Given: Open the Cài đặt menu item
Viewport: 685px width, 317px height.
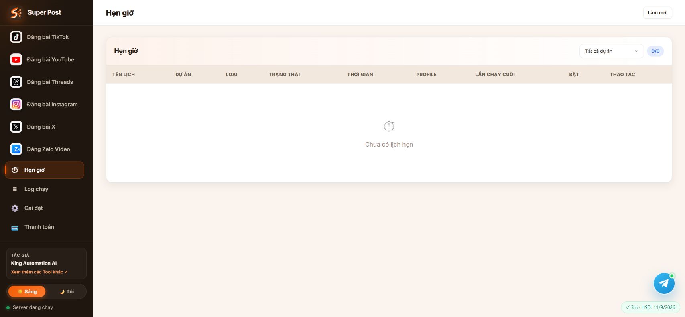Looking at the screenshot, I should coord(44,208).
